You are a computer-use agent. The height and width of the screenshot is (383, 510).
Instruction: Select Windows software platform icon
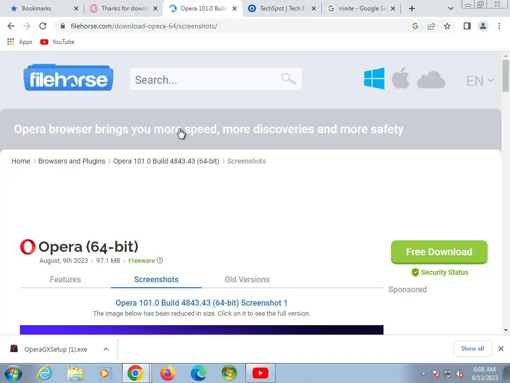374,78
